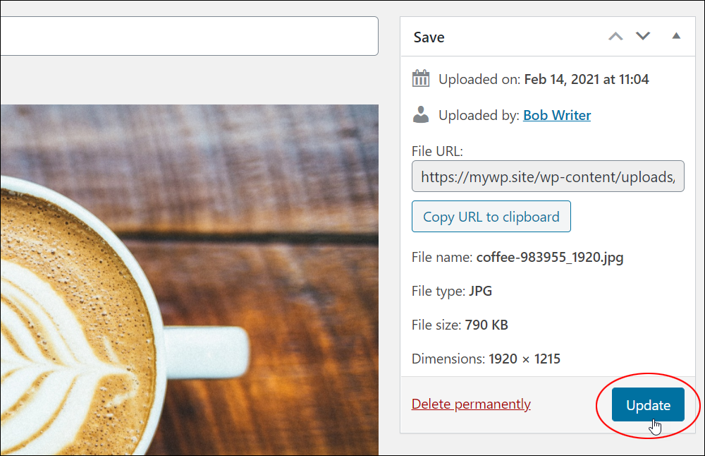
Task: Select the file size 790 KB
Action: click(486, 325)
